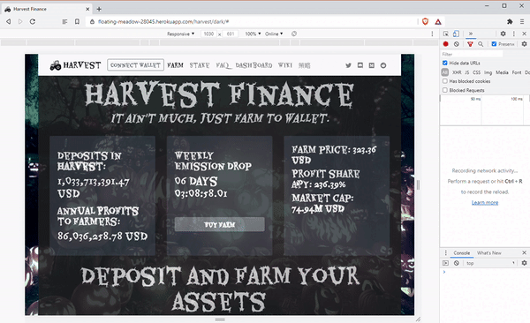Click the Reddit icon in Harvest navbar

pyautogui.click(x=383, y=65)
